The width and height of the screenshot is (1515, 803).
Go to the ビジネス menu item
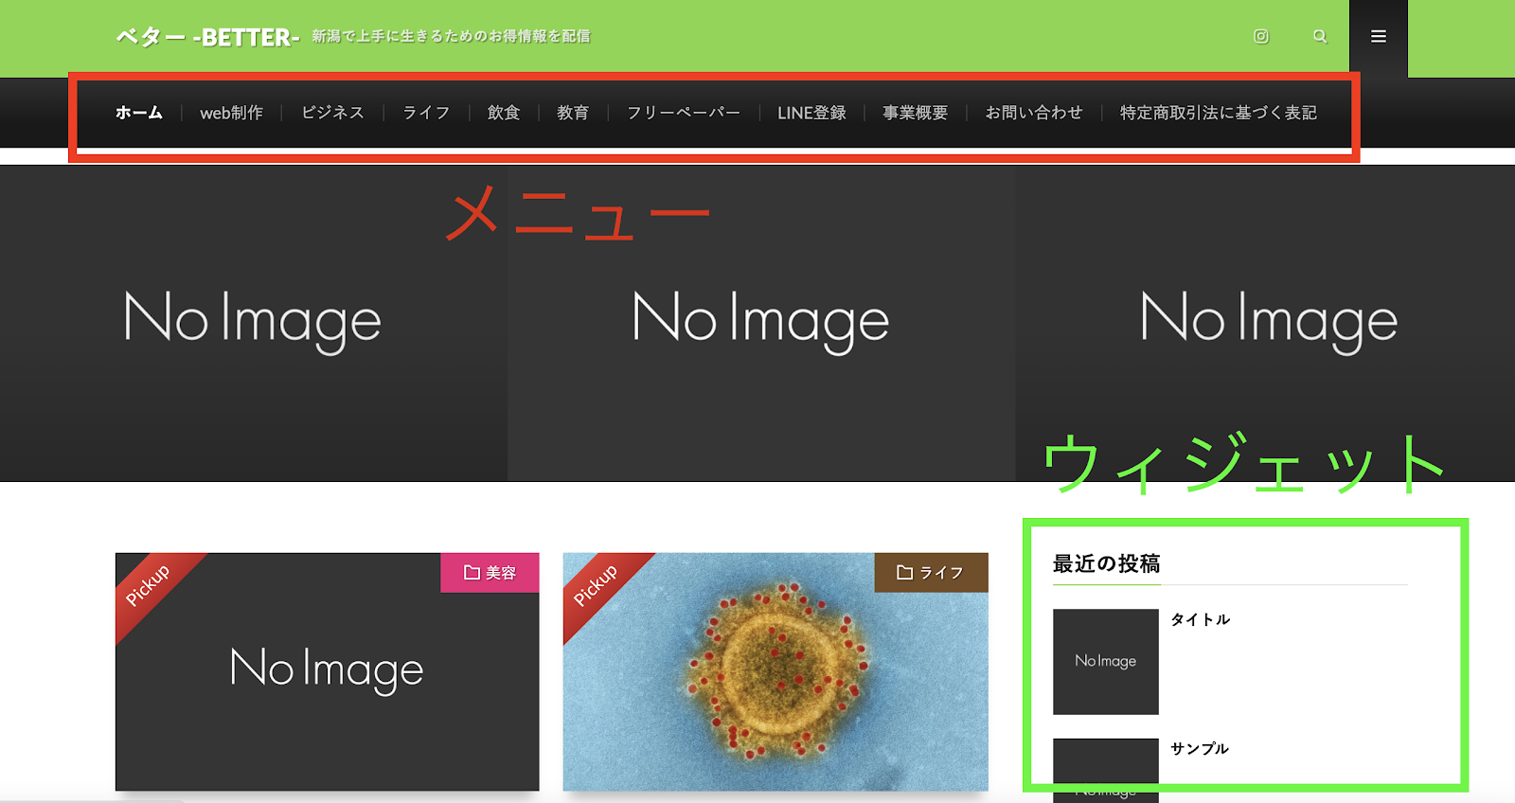coord(332,113)
